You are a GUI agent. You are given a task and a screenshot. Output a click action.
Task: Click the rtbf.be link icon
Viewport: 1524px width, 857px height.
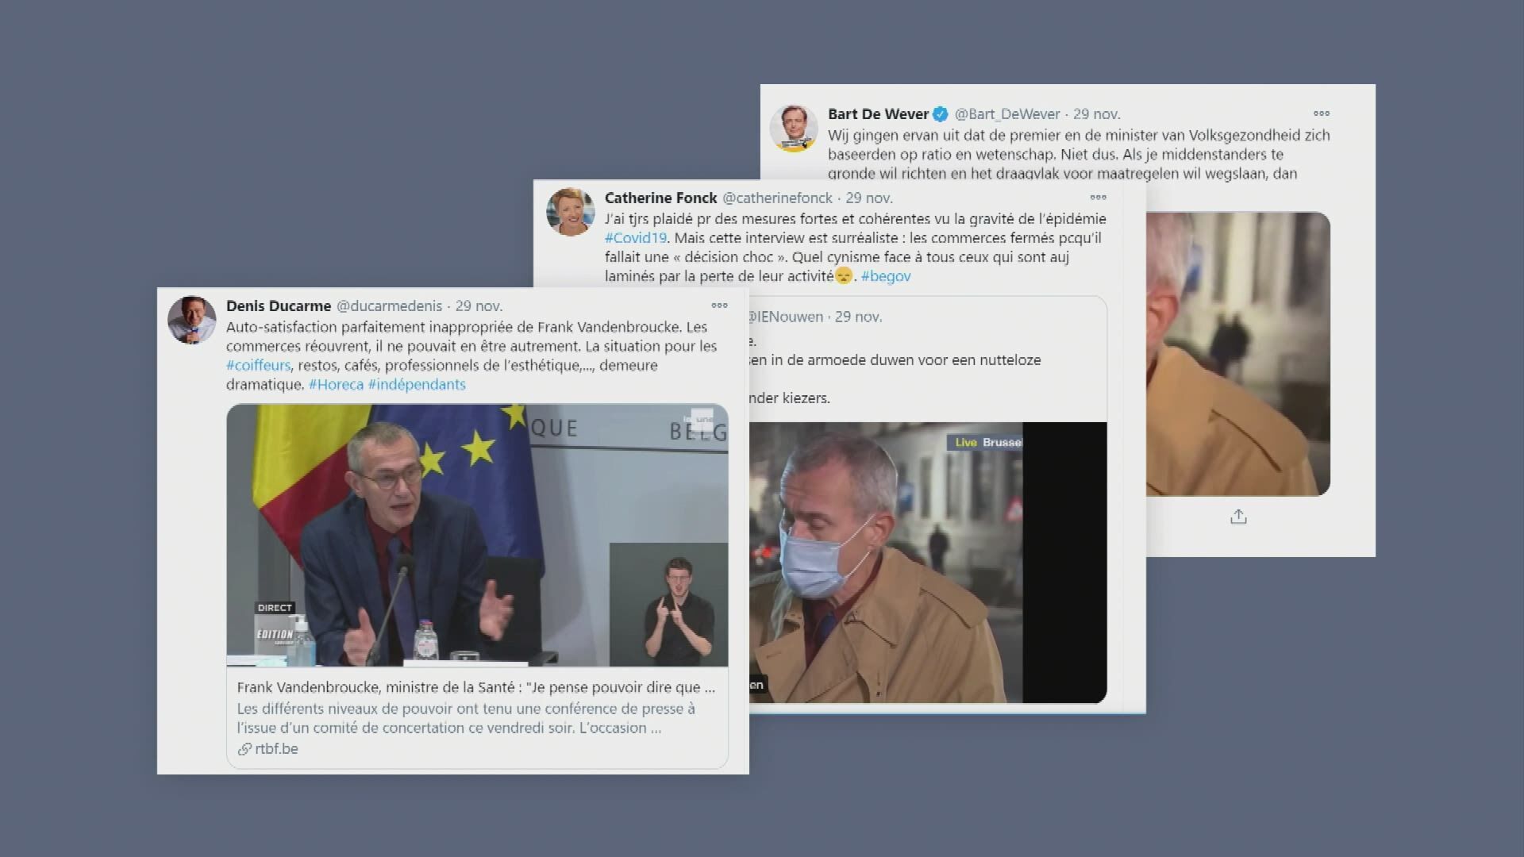pos(244,749)
